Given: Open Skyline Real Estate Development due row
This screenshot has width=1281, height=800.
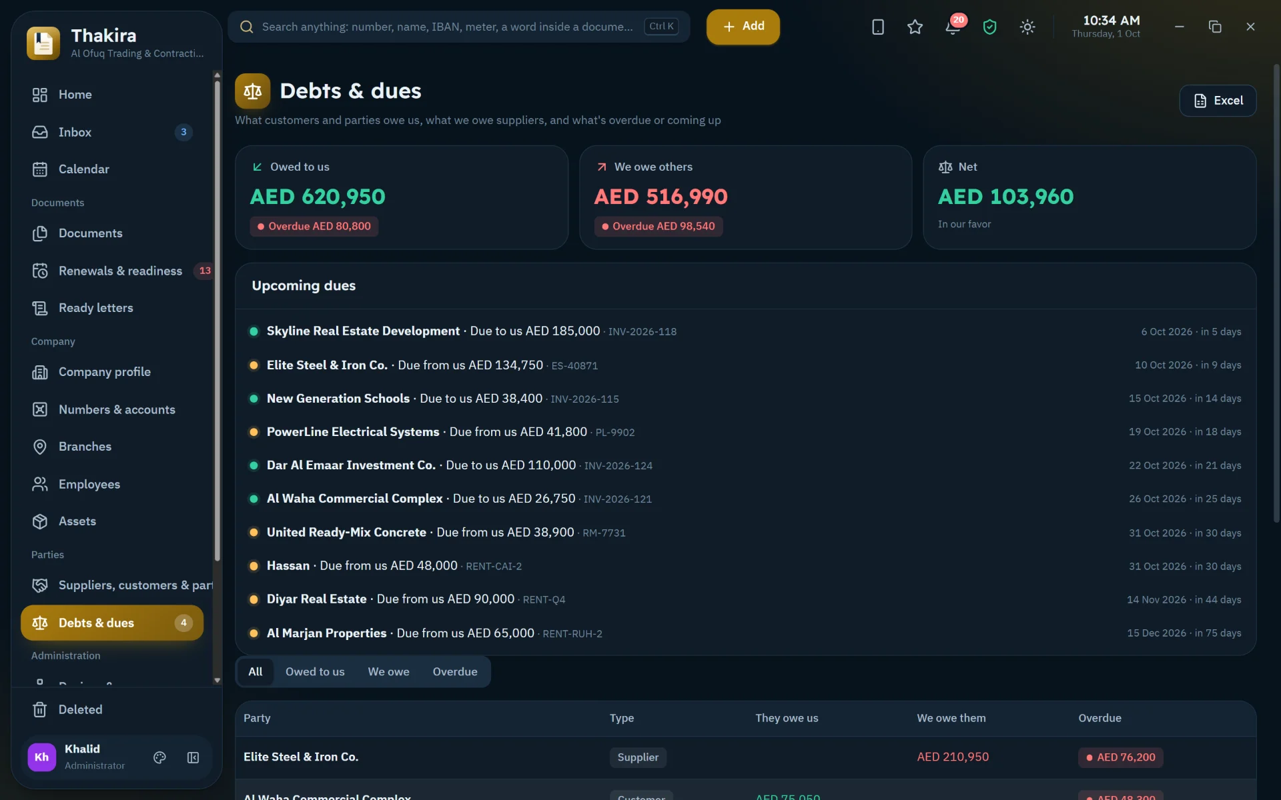Looking at the screenshot, I should [x=745, y=331].
